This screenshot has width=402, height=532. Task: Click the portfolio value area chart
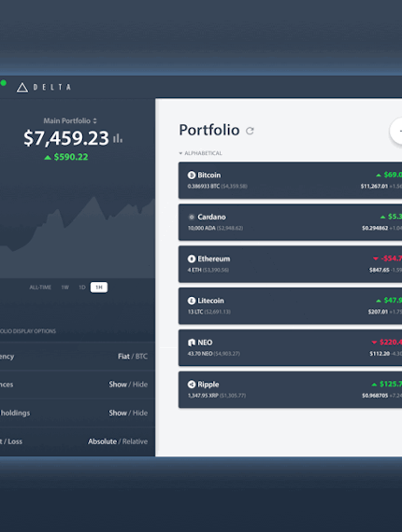[78, 237]
